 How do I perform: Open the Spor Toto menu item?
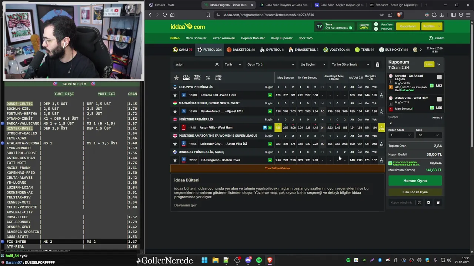coord(306,38)
